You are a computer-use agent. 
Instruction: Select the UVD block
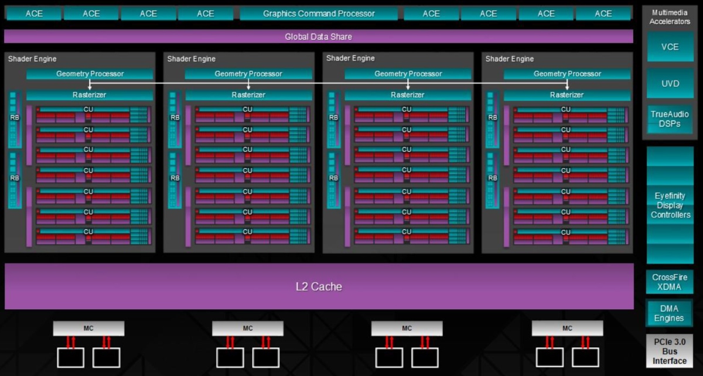(670, 83)
